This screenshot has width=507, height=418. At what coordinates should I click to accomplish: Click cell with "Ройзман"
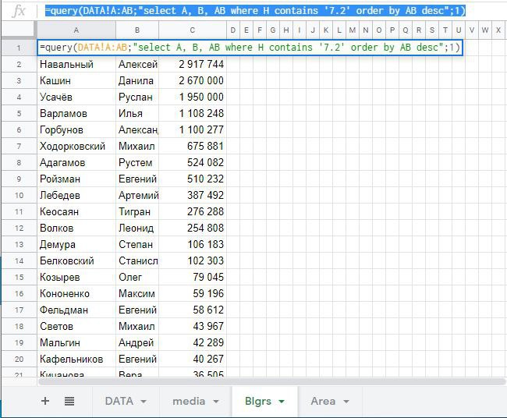click(x=76, y=179)
